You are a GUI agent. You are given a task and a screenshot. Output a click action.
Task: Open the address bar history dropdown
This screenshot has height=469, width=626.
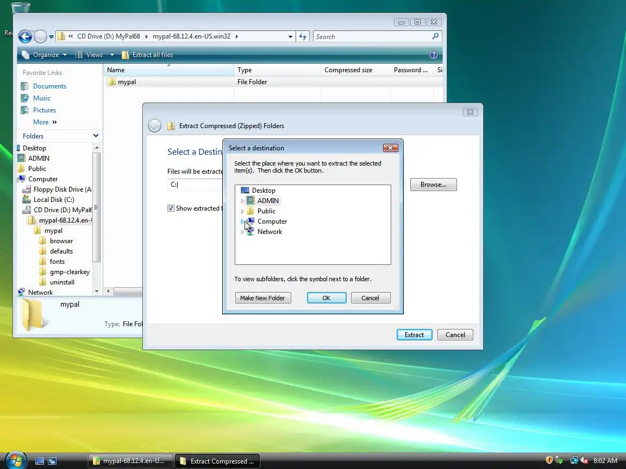pyautogui.click(x=290, y=37)
